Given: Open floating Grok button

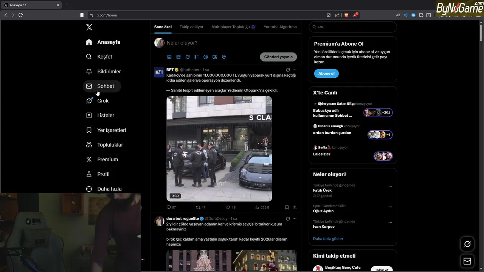Looking at the screenshot, I should (467, 244).
